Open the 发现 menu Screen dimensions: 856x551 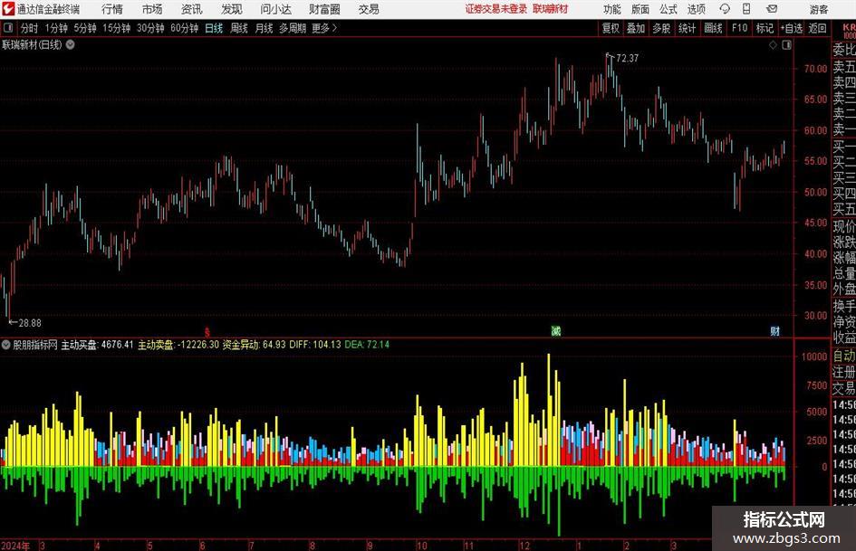pos(232,9)
